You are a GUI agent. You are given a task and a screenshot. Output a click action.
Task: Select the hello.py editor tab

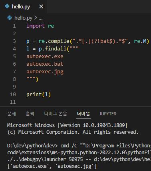23,6
